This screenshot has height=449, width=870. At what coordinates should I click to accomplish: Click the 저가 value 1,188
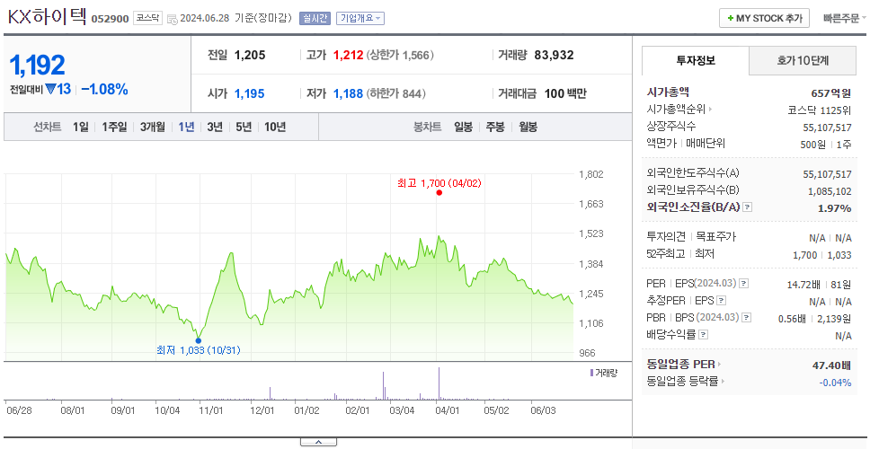[348, 93]
